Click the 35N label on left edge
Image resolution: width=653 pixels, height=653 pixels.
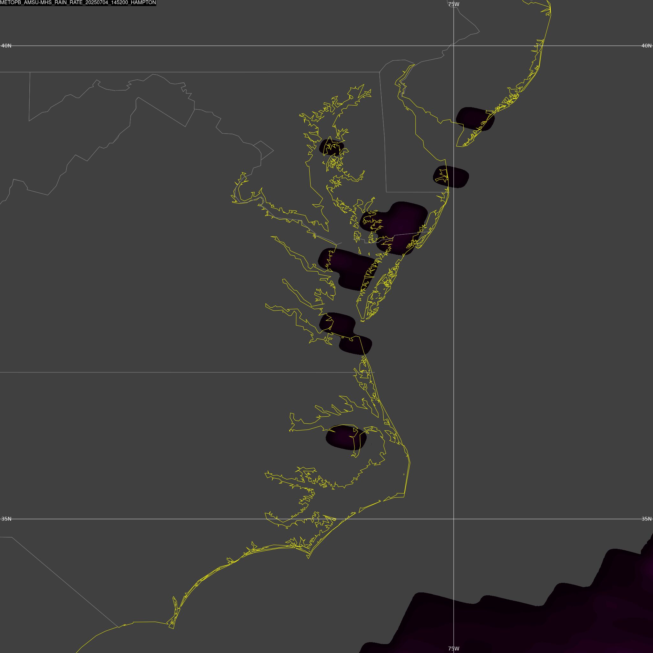(x=6, y=519)
